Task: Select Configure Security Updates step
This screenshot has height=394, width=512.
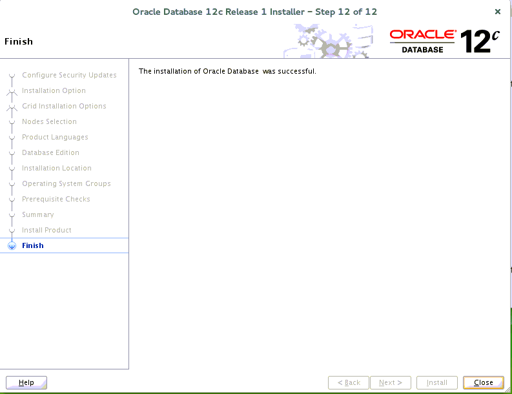Action: point(69,75)
